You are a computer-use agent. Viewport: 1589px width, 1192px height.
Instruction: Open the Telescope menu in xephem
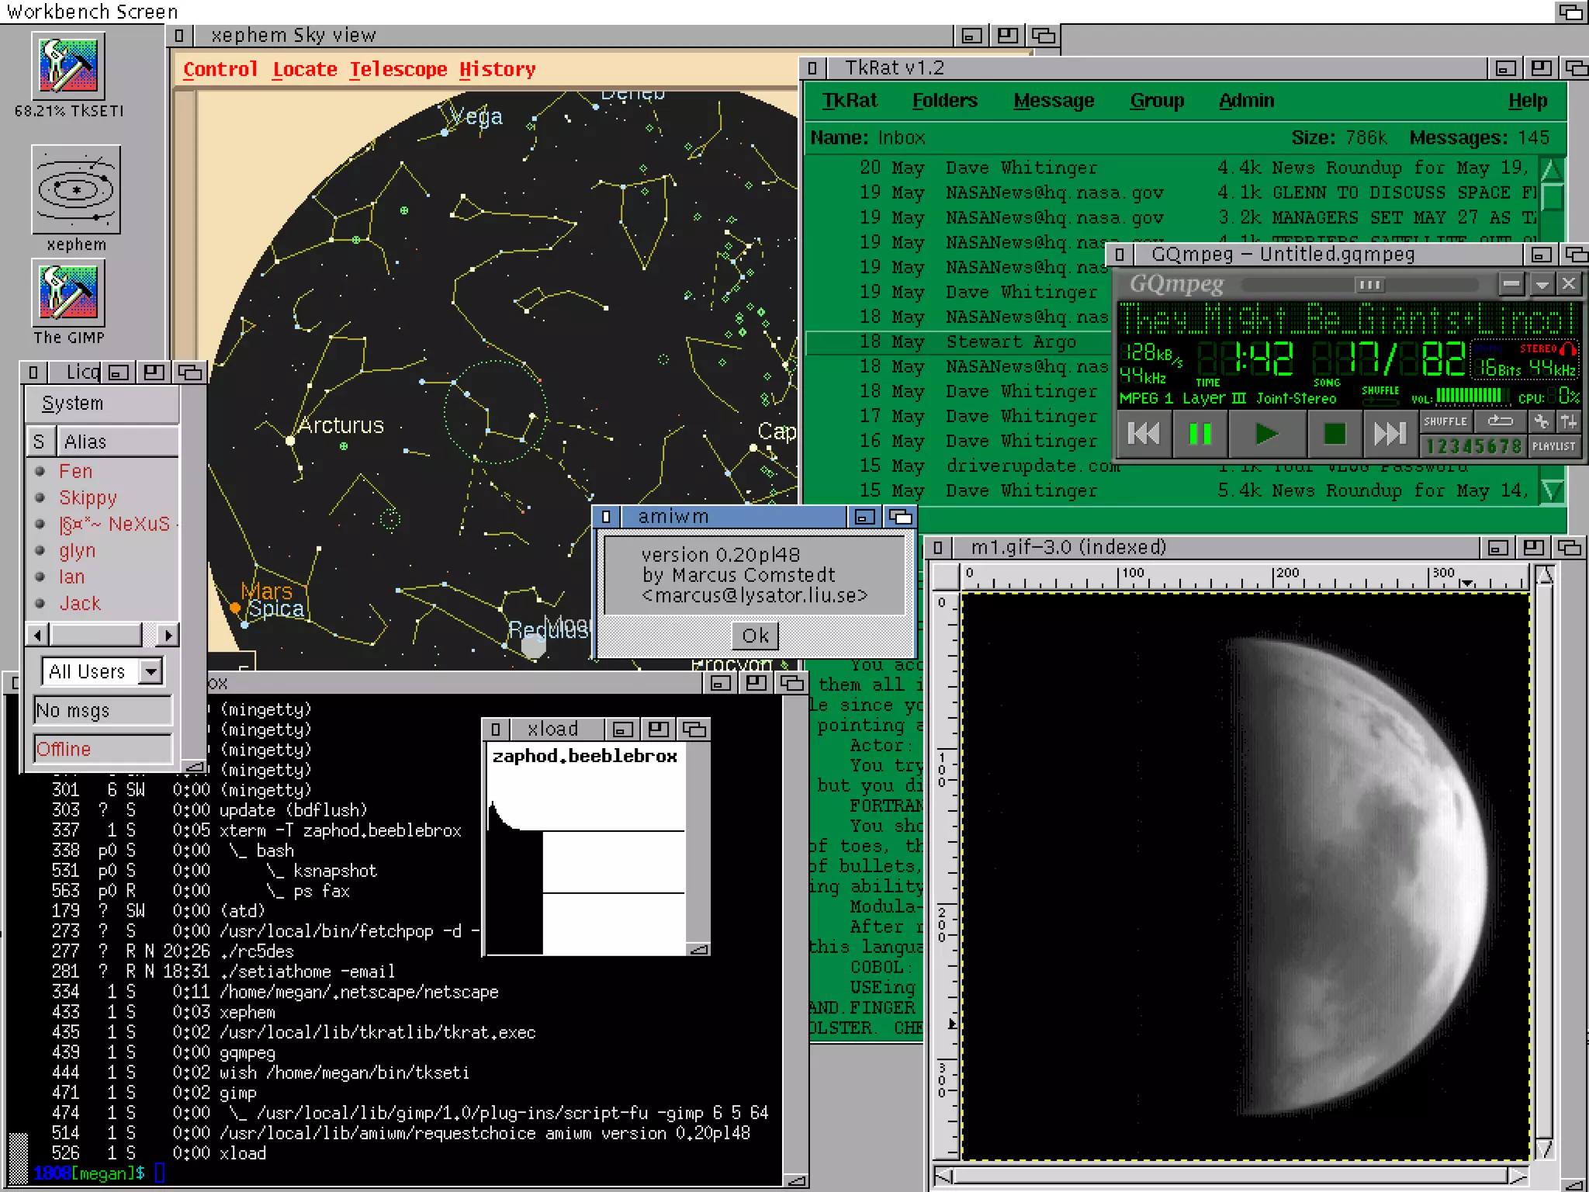point(398,69)
